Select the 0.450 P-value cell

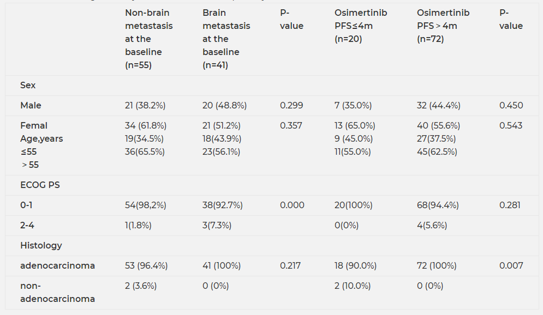point(511,105)
